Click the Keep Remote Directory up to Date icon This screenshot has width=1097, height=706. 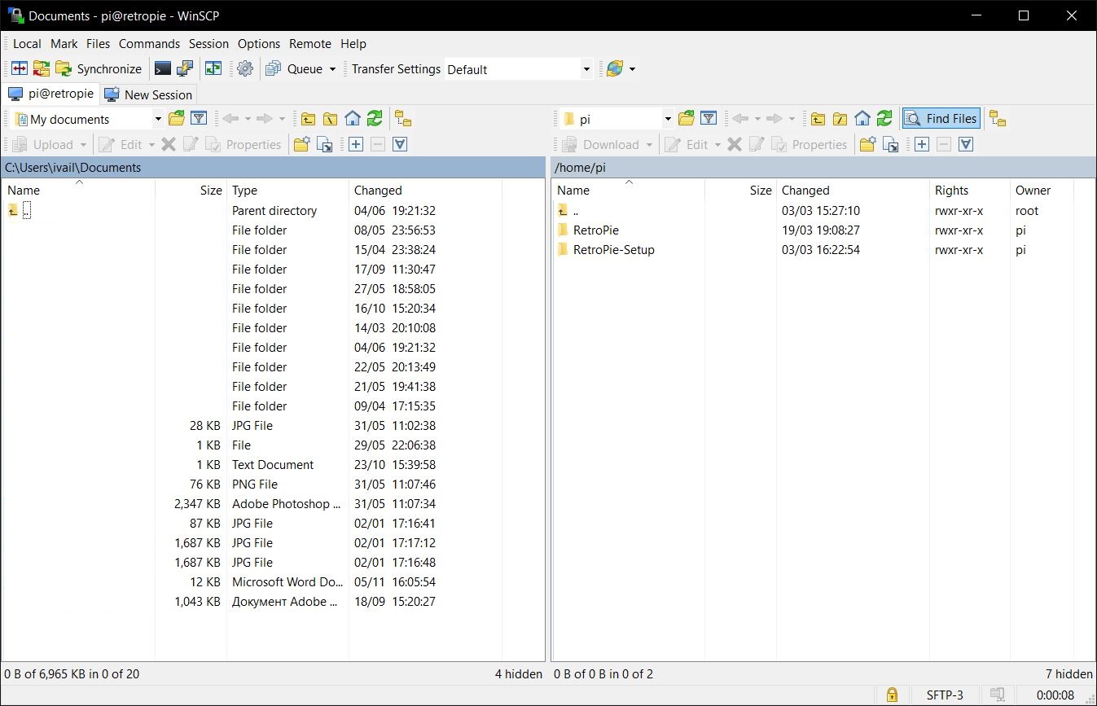click(213, 69)
